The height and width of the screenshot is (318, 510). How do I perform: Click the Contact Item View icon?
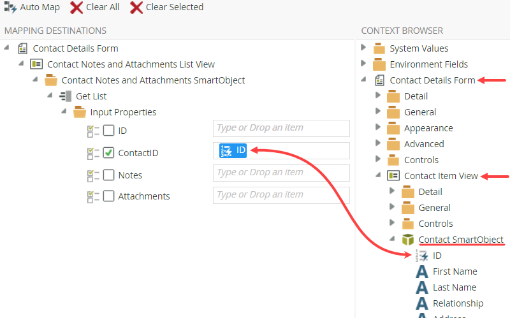394,176
